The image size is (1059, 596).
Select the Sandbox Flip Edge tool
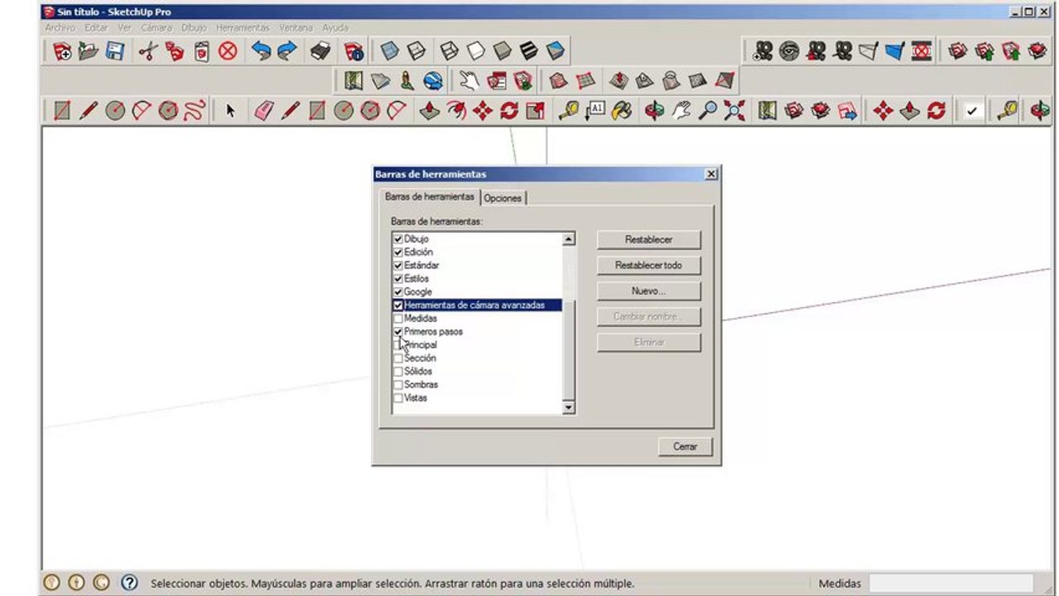tap(724, 81)
